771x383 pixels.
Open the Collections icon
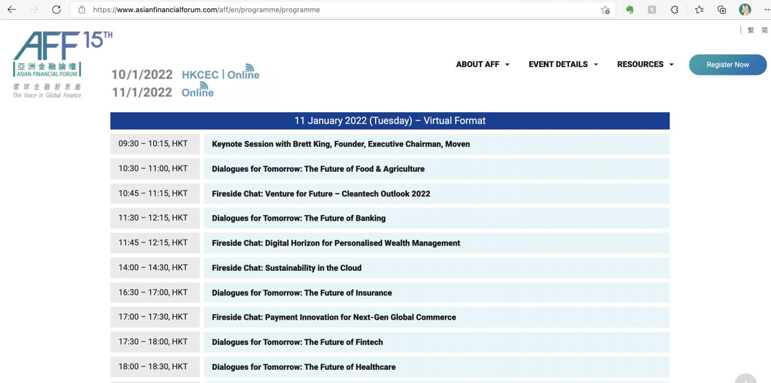[722, 9]
